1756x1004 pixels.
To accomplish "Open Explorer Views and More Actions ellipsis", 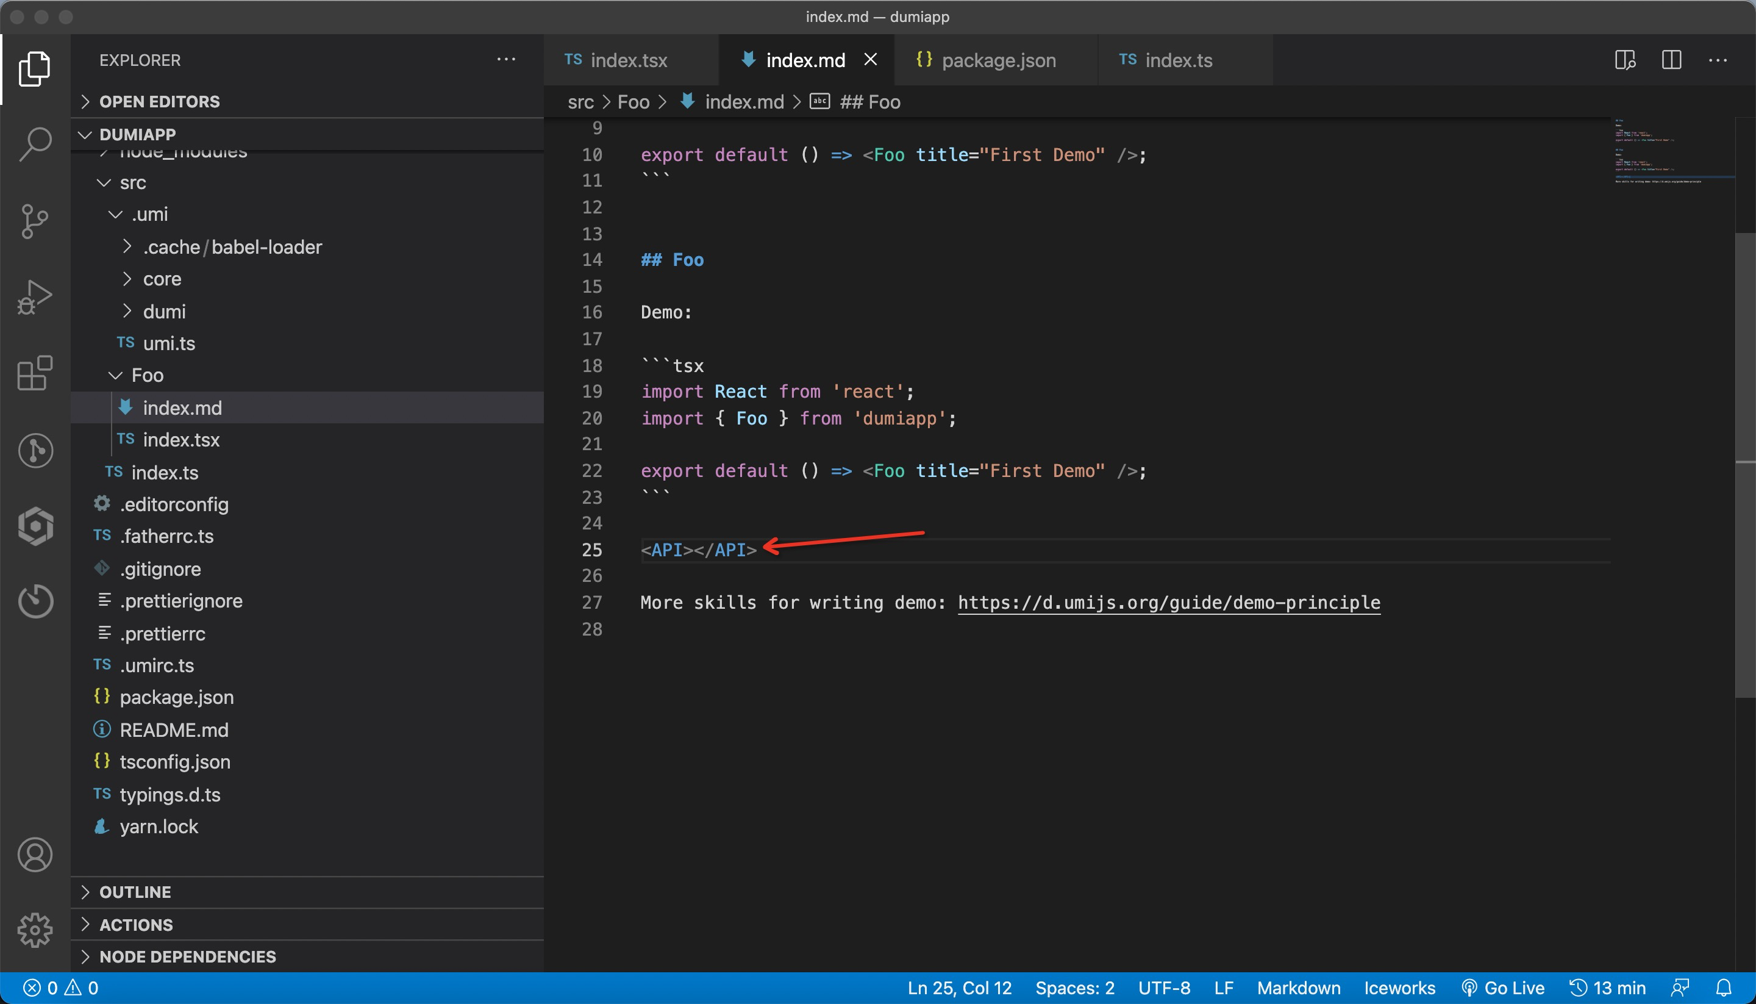I will 507,60.
